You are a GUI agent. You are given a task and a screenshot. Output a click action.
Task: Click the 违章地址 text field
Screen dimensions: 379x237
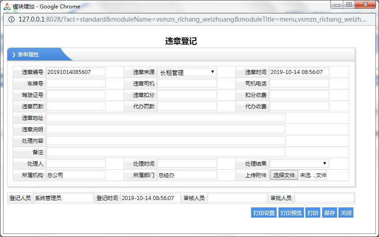click(166, 118)
